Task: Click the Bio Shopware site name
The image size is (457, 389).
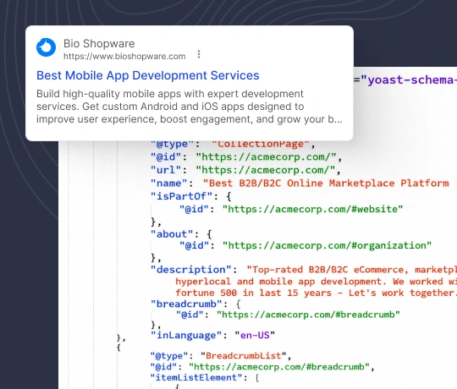Action: tap(99, 44)
